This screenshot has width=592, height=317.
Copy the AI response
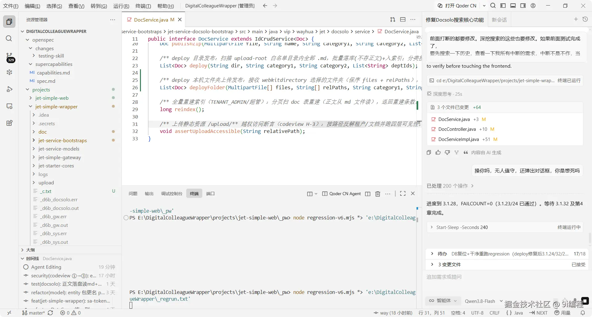click(429, 152)
